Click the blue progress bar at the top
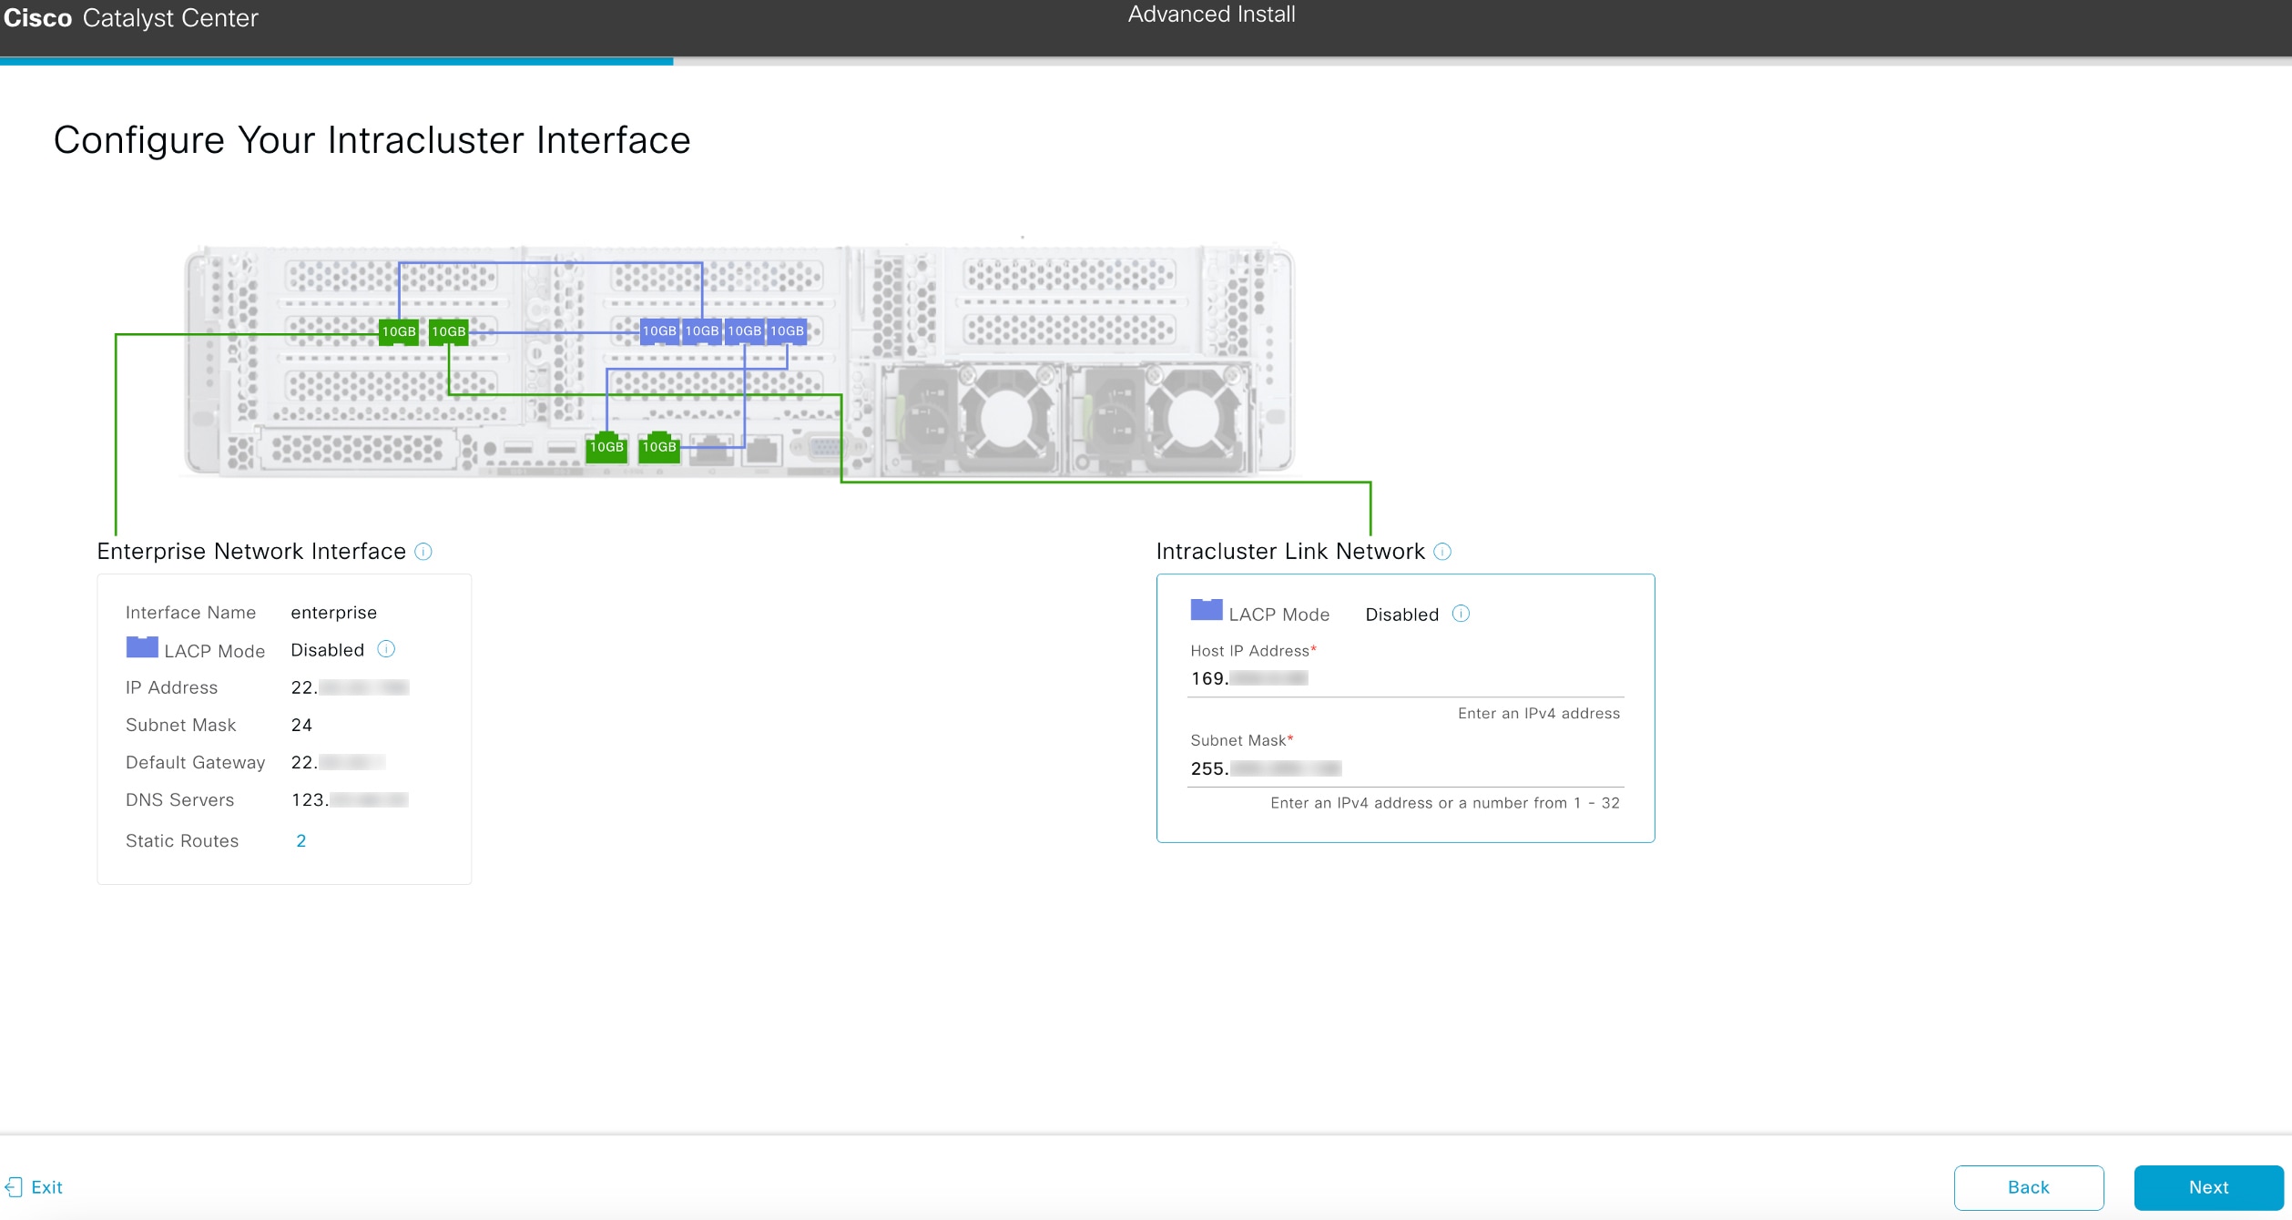The image size is (2292, 1220). 337,62
